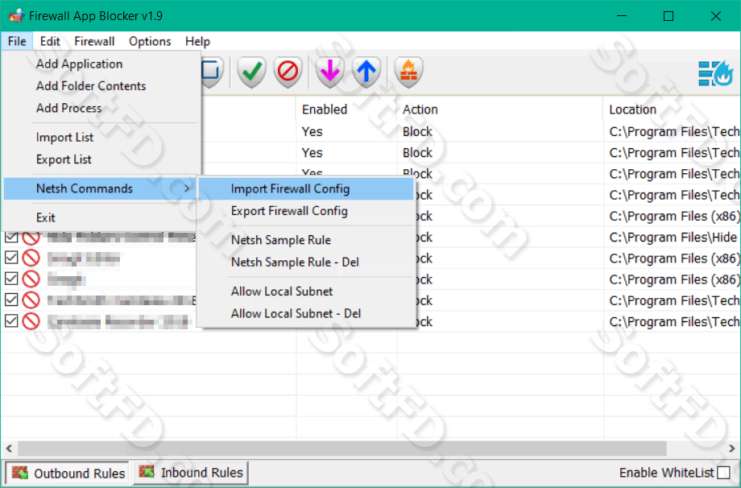741x488 pixels.
Task: Open the Help menu
Action: click(197, 42)
